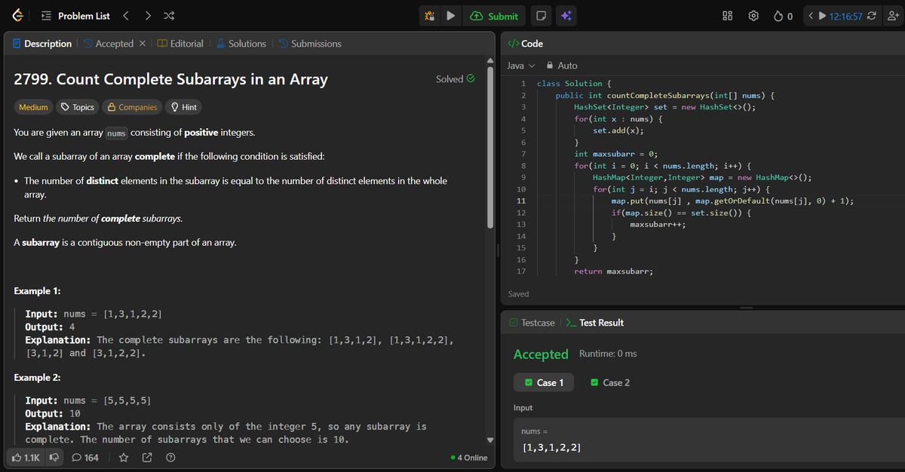Open the 164 comments
This screenshot has width=905, height=472.
(85, 457)
